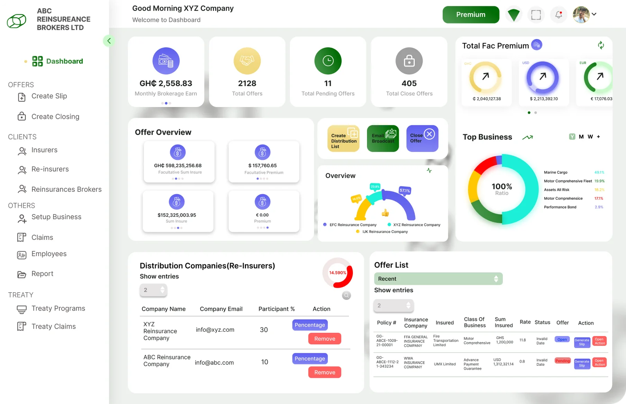The height and width of the screenshot is (404, 626).
Task: Open Treaty Programs
Action: pos(51,309)
